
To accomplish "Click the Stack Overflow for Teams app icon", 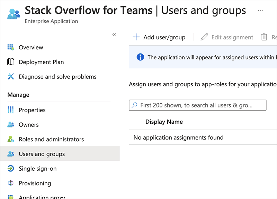I will pos(14,13).
